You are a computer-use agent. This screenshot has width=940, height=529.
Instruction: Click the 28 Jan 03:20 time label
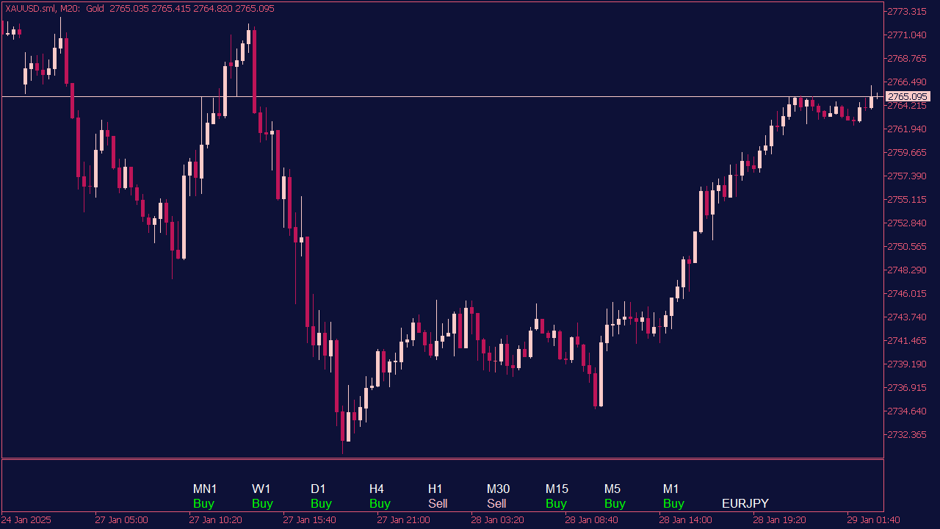497,519
